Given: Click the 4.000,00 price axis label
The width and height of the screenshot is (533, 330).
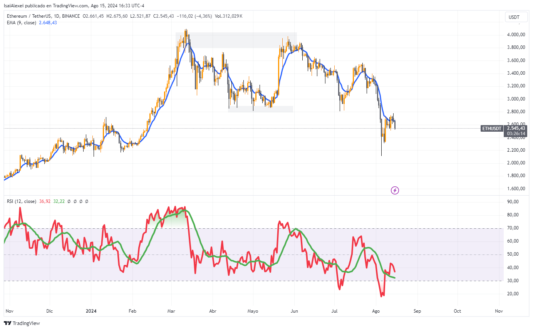Looking at the screenshot, I should pos(516,35).
